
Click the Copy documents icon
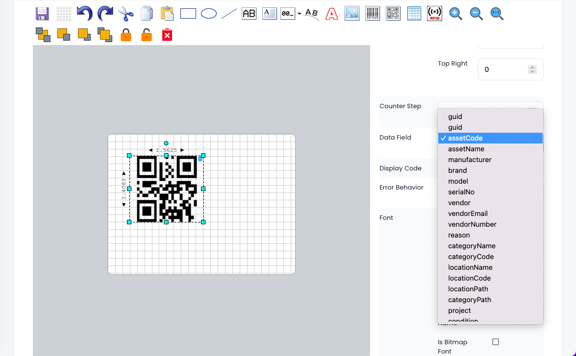tap(147, 14)
